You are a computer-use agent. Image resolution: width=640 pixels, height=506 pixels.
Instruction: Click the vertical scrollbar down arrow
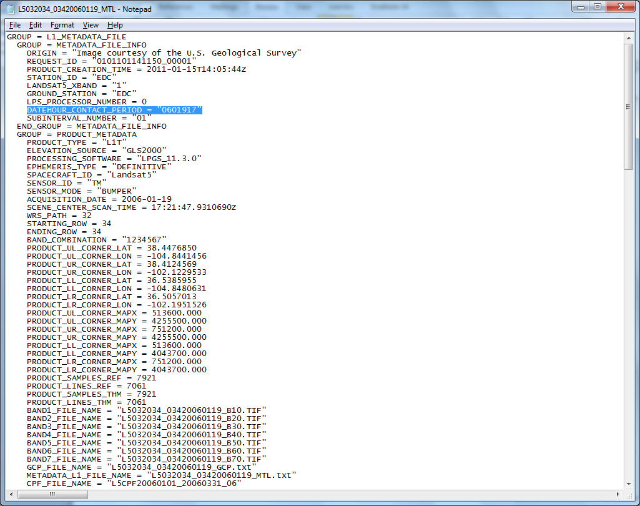pyautogui.click(x=629, y=484)
